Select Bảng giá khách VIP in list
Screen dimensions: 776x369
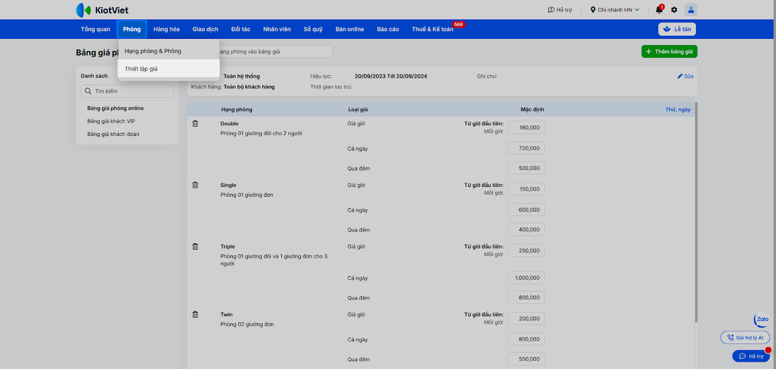pyautogui.click(x=111, y=121)
